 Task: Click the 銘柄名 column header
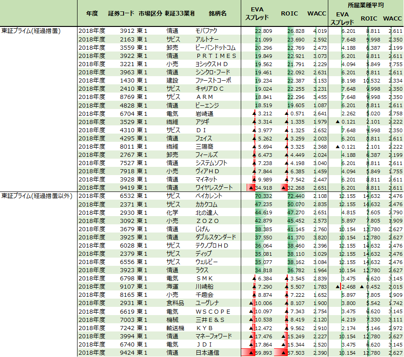217,14
